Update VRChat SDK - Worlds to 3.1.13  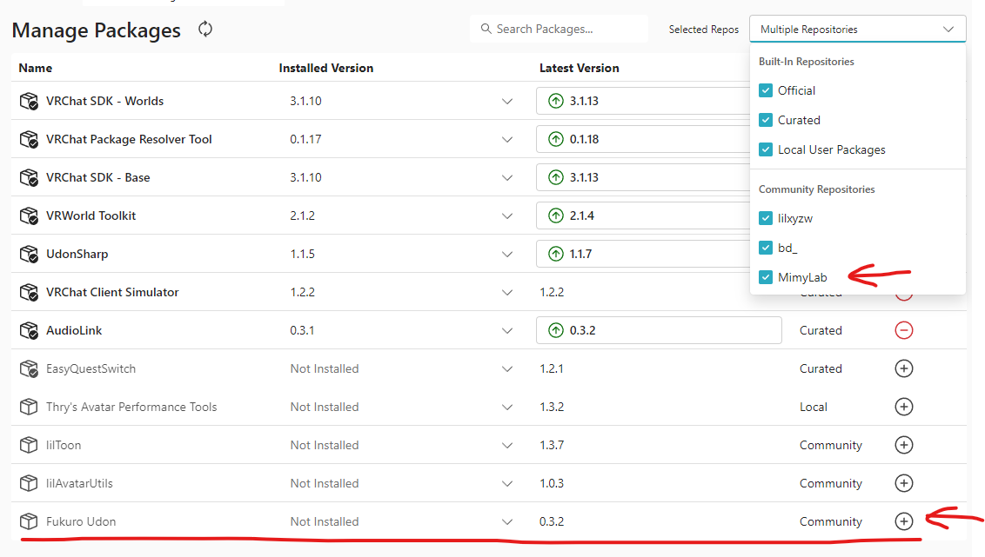click(643, 101)
